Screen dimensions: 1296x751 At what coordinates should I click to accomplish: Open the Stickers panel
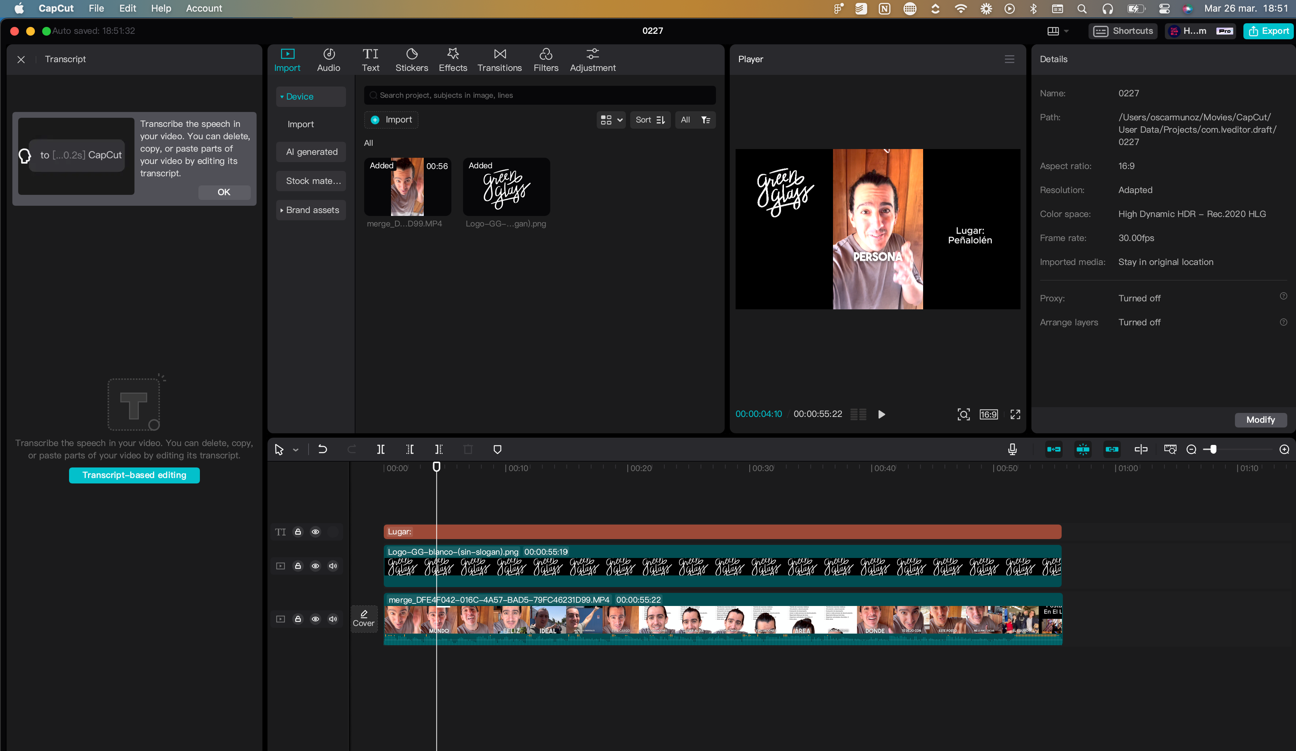click(x=411, y=60)
